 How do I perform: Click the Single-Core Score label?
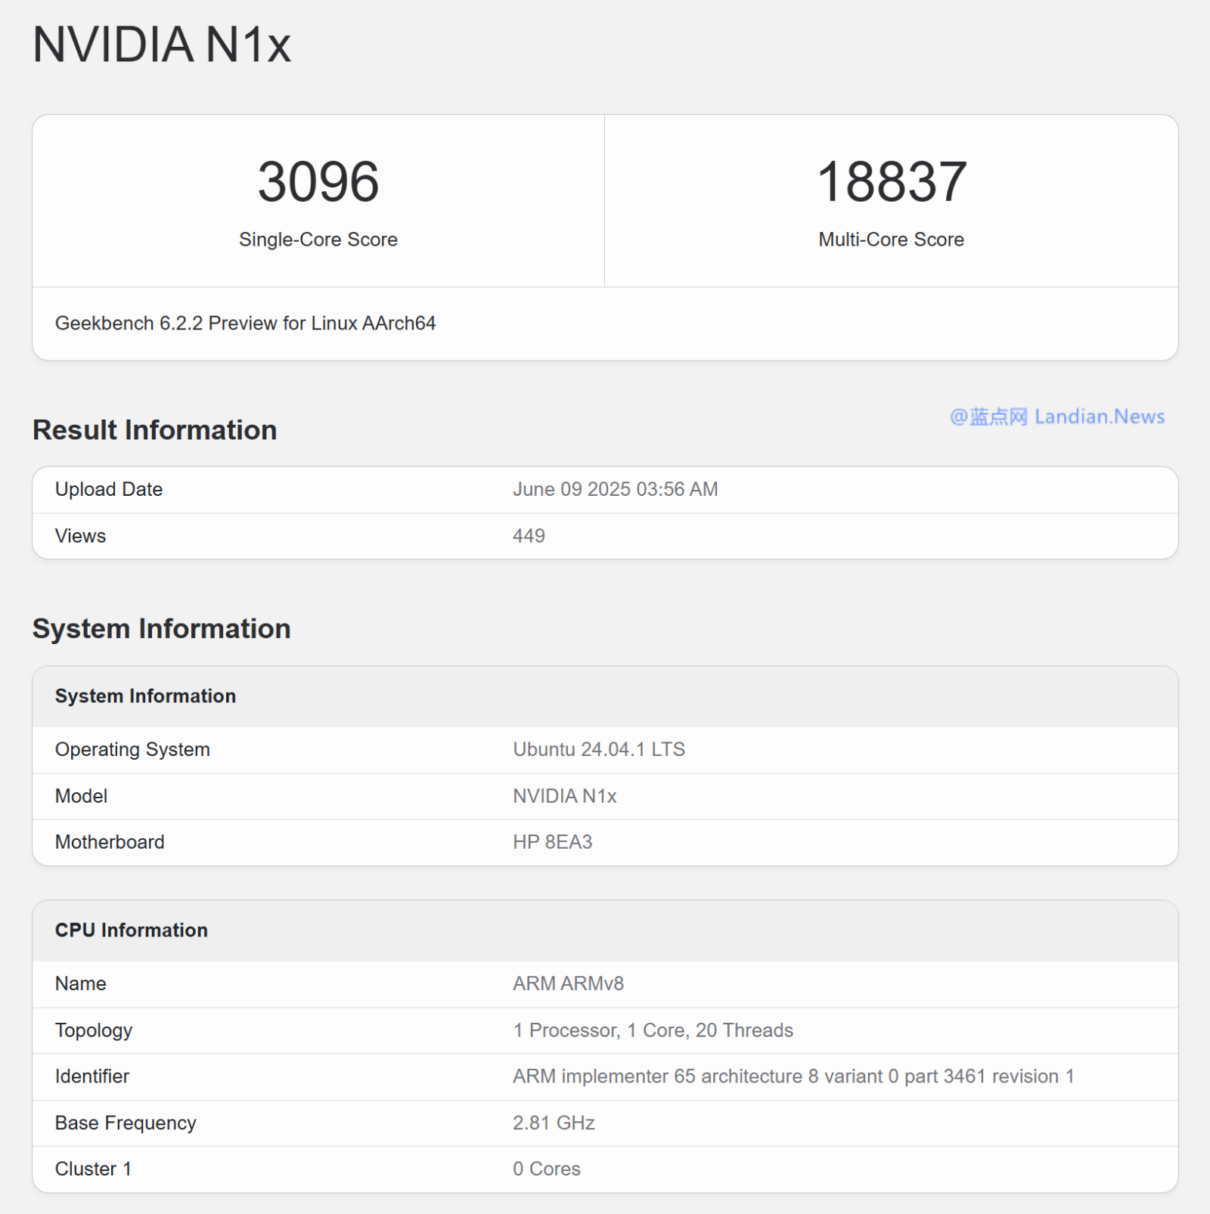coord(318,240)
